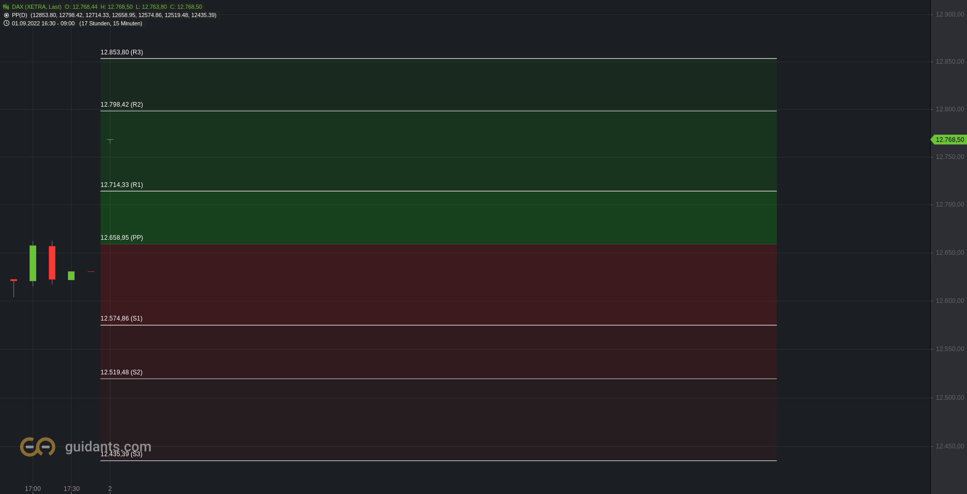Viewport: 967px width, 494px height.
Task: Select the PP(D) pivot points legend entry
Action: [x=114, y=15]
